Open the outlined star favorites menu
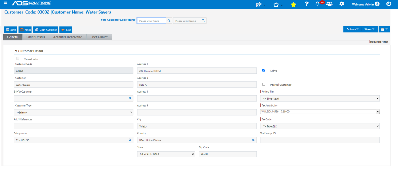Viewport: 398px width, 169px height. [278, 4]
